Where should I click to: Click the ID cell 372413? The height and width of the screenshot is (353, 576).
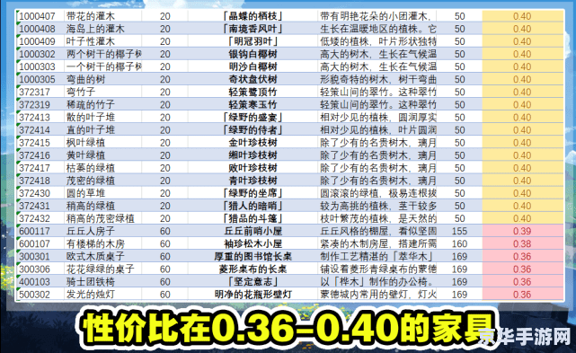pyautogui.click(x=34, y=117)
